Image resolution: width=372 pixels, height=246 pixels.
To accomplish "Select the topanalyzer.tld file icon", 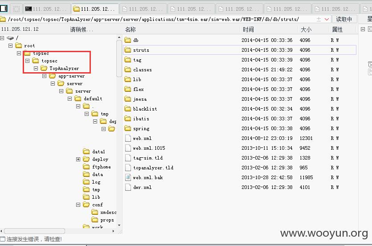I will (x=128, y=168).
